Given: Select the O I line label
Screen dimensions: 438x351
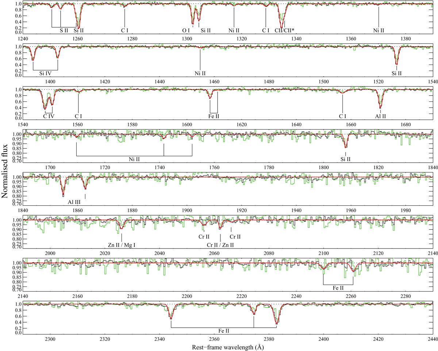Looking at the screenshot, I should point(186,30).
